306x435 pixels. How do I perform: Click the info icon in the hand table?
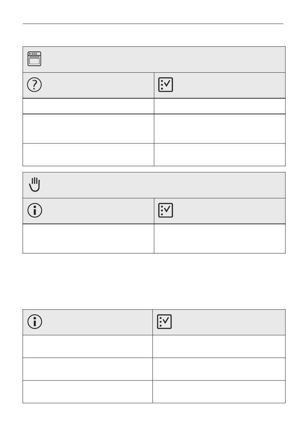click(x=34, y=211)
